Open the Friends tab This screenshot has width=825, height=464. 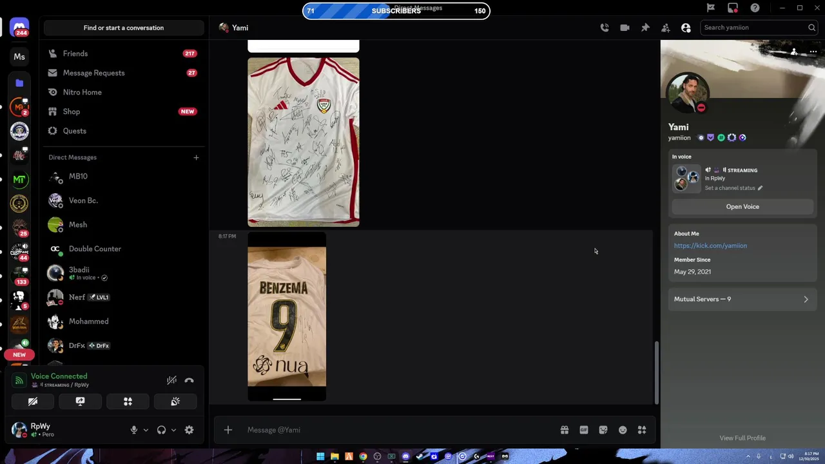pos(122,53)
